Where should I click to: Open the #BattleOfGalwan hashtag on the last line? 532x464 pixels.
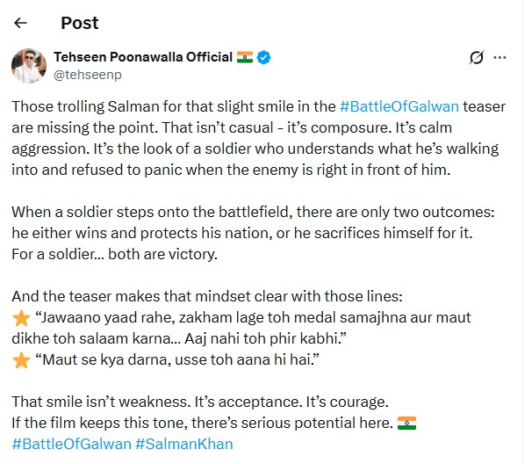click(71, 444)
